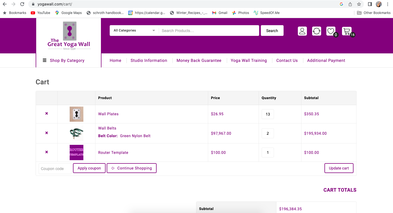Open the All Categories dropdown
Image resolution: width=393 pixels, height=213 pixels.
click(x=134, y=30)
